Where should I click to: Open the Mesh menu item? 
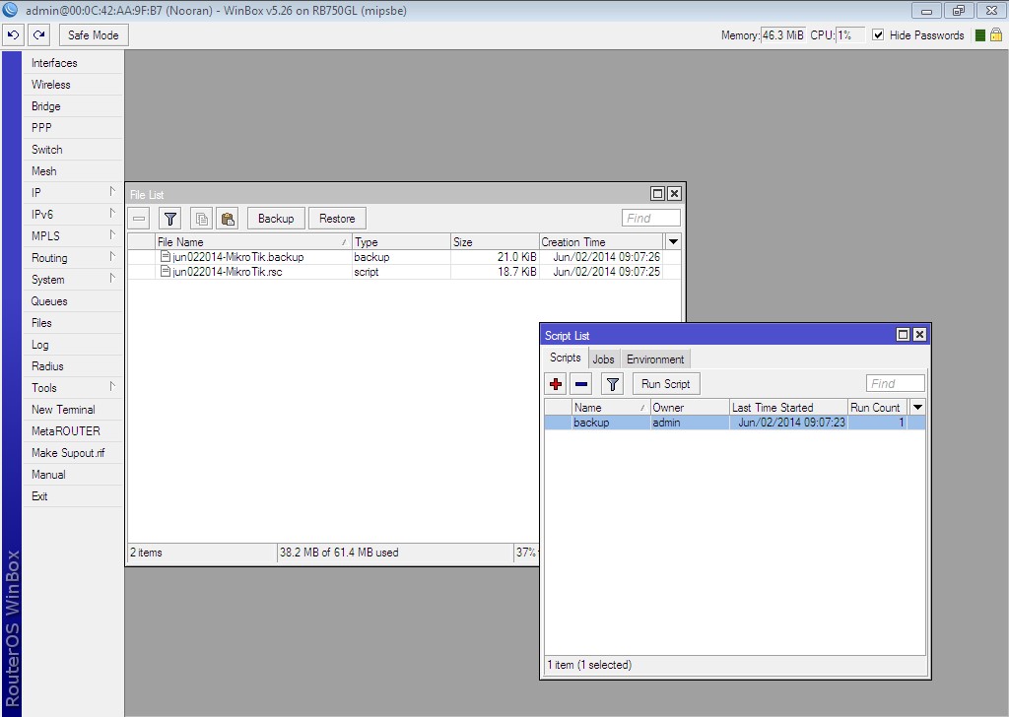[73, 171]
